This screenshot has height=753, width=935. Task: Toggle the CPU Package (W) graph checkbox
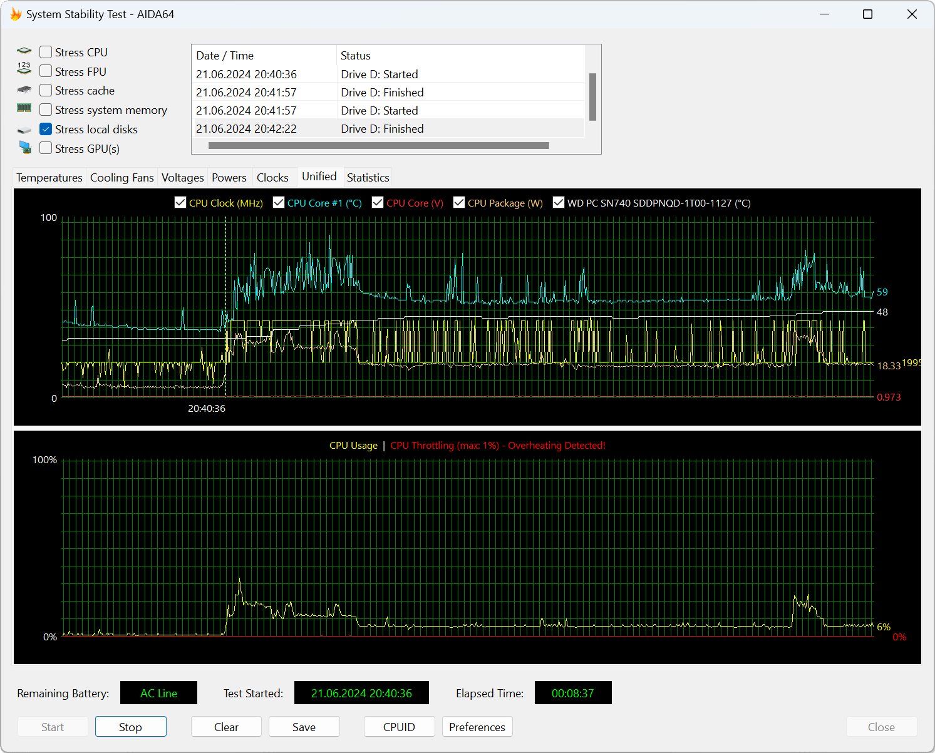tap(459, 202)
